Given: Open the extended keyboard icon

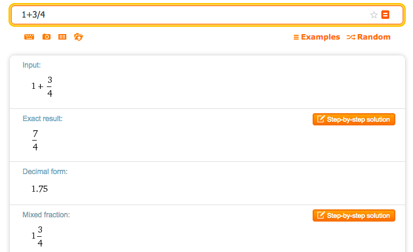Looking at the screenshot, I should pyautogui.click(x=29, y=37).
